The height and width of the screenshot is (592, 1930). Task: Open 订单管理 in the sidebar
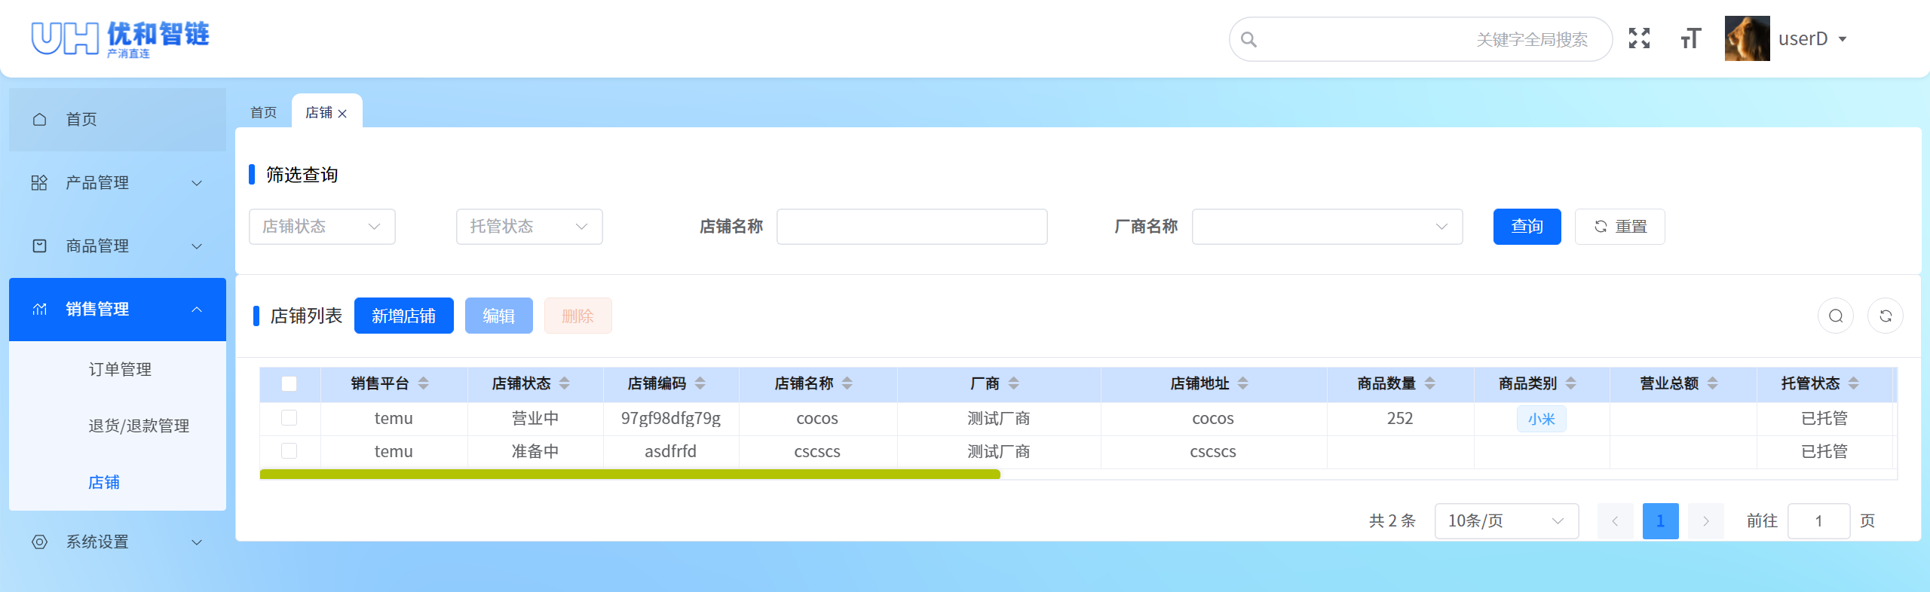pyautogui.click(x=120, y=369)
